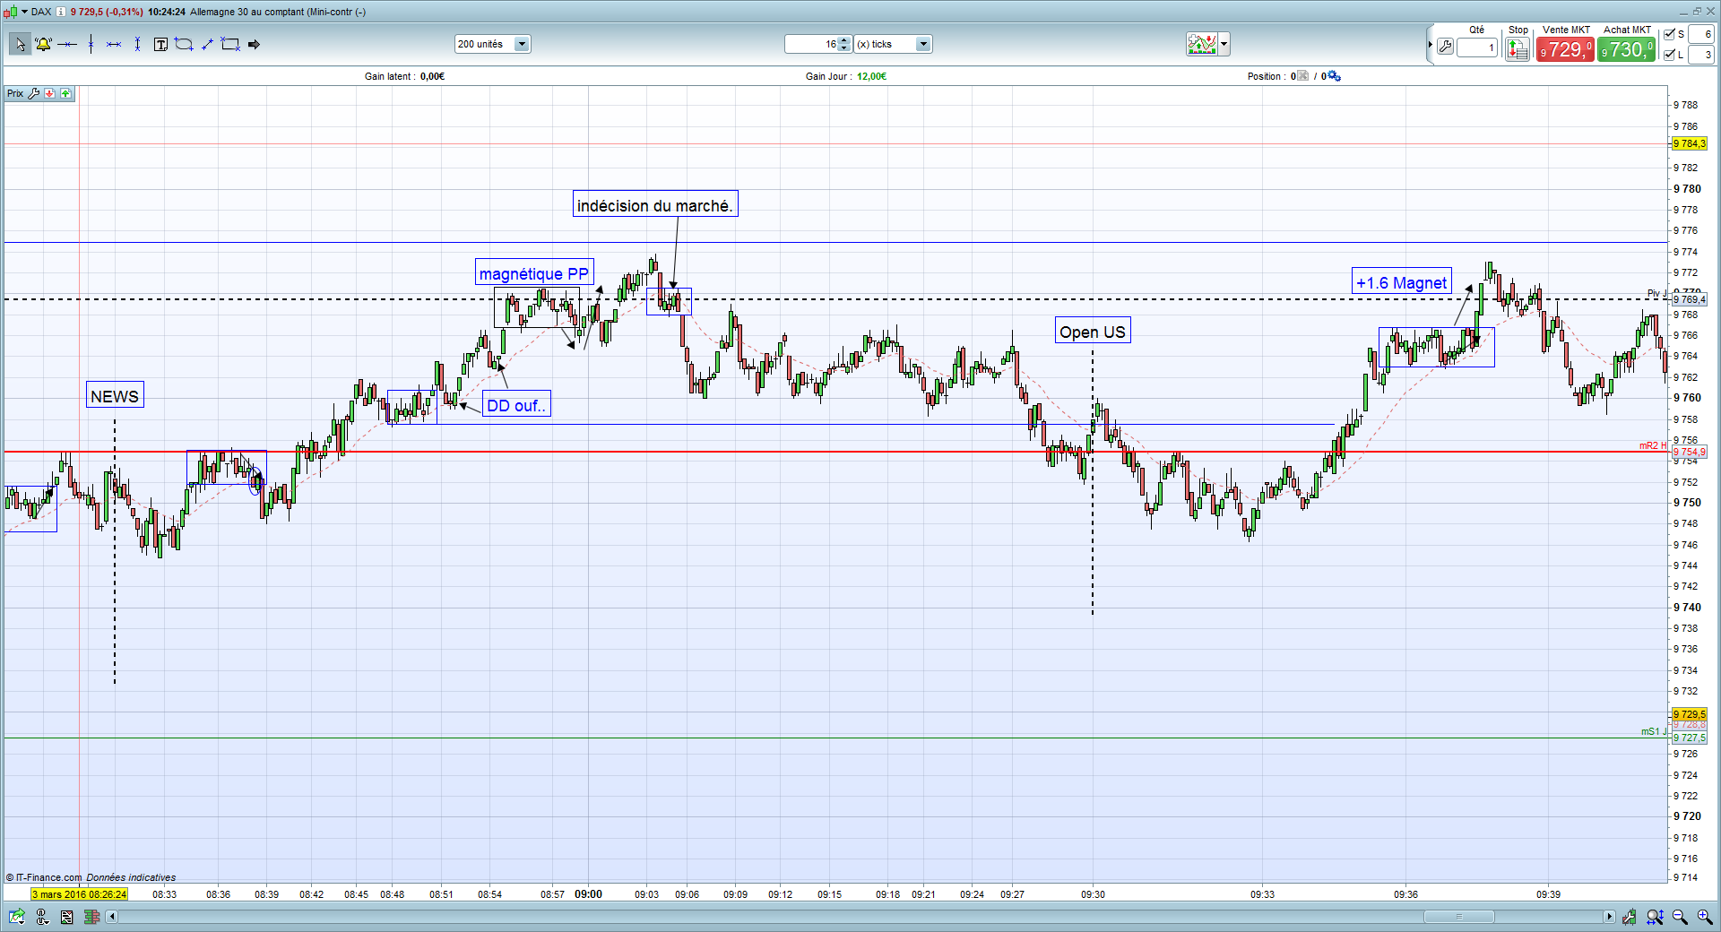This screenshot has height=932, width=1721.
Task: Click the L value field
Action: (x=1701, y=55)
